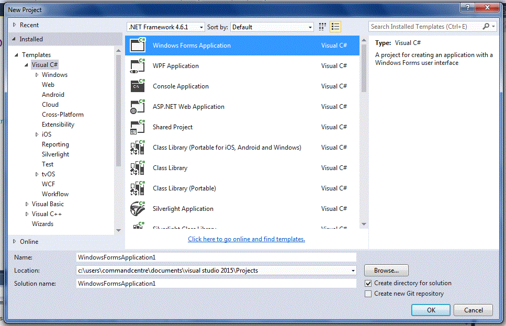Cancel the New Project dialog
The width and height of the screenshot is (506, 326).
coord(474,310)
